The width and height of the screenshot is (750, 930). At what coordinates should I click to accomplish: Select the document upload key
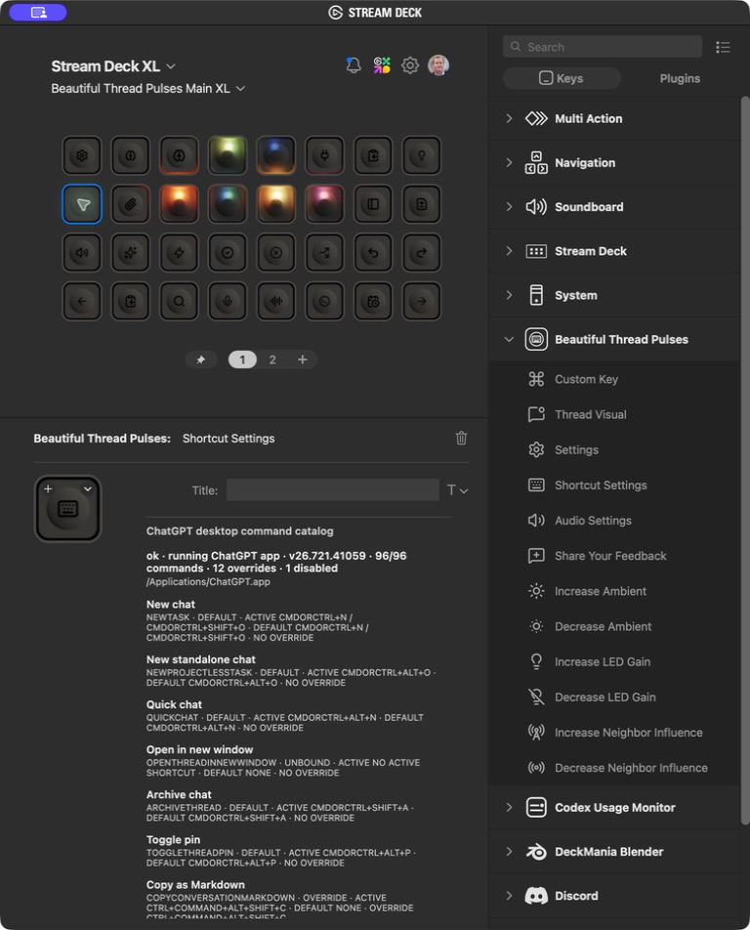[x=422, y=204]
